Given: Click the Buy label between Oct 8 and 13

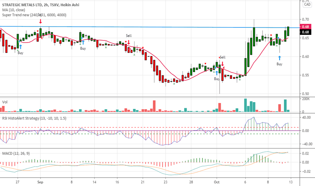Looking at the screenshot, I should [280, 64].
